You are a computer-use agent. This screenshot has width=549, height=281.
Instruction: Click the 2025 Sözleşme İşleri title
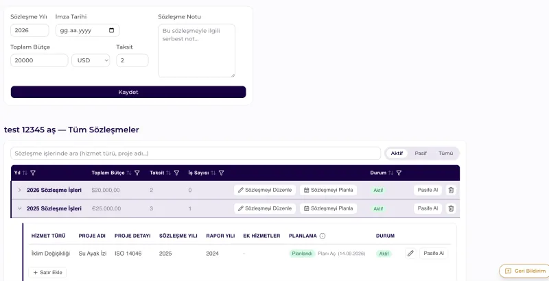tap(54, 208)
